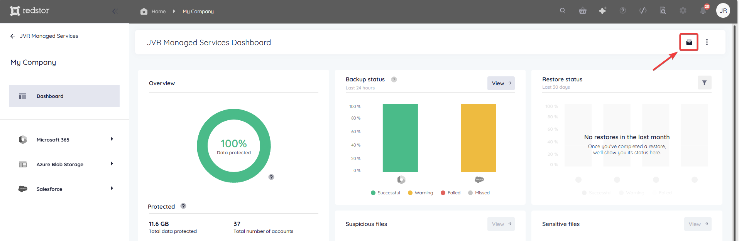Click the 11.6 GB value

click(x=159, y=224)
